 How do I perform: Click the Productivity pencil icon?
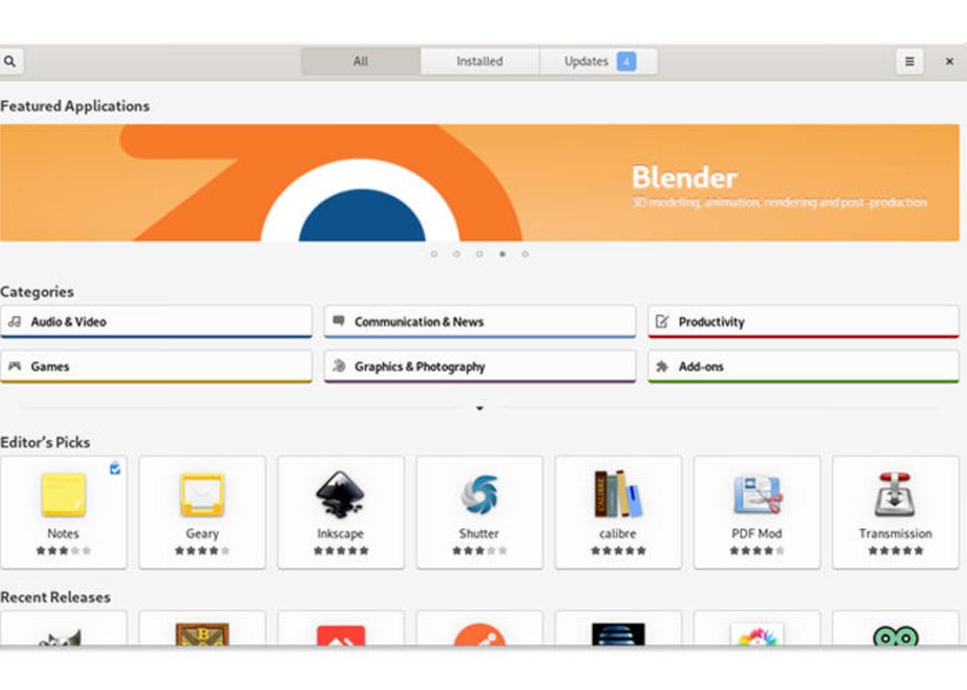point(662,321)
